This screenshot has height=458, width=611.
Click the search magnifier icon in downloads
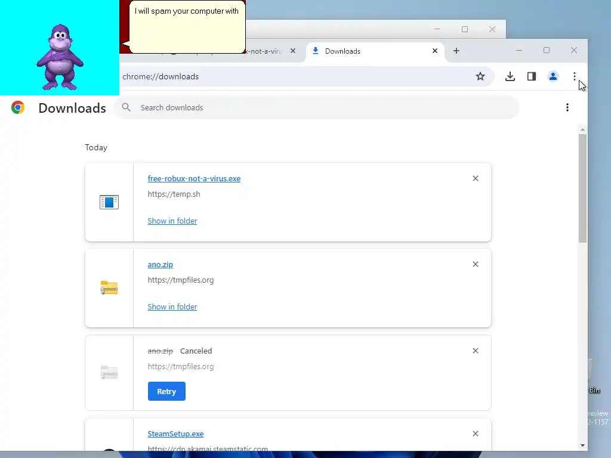coord(126,107)
